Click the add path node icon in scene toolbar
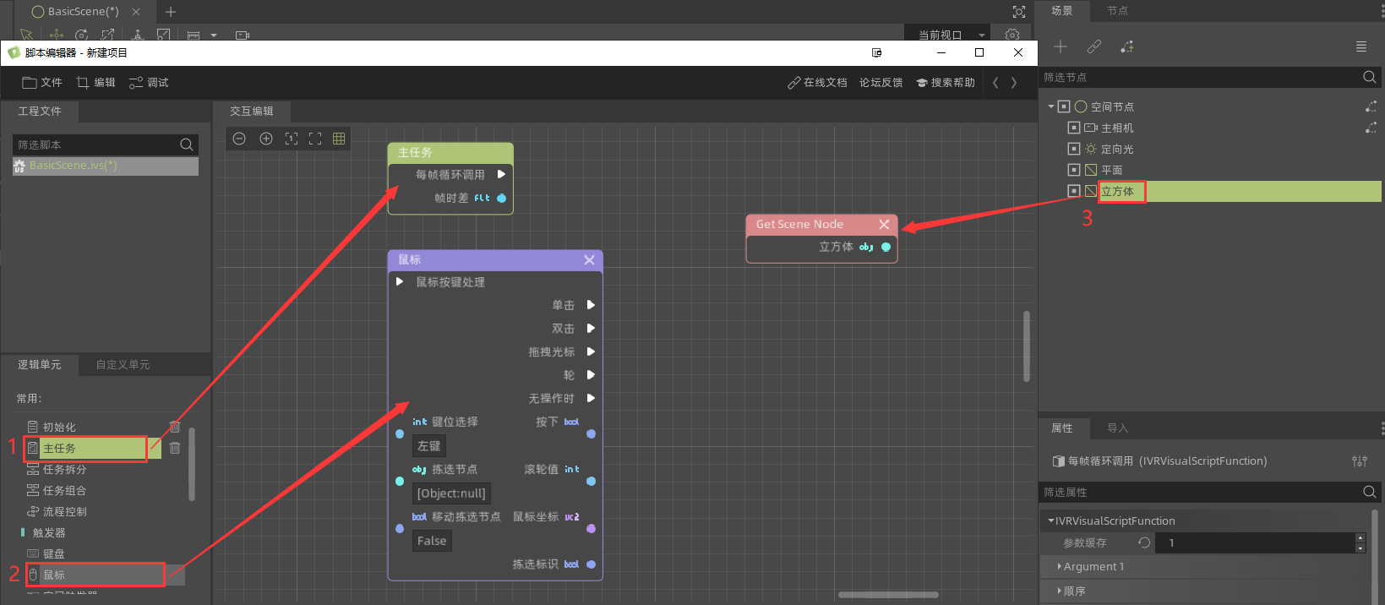Image resolution: width=1385 pixels, height=605 pixels. point(1127,46)
